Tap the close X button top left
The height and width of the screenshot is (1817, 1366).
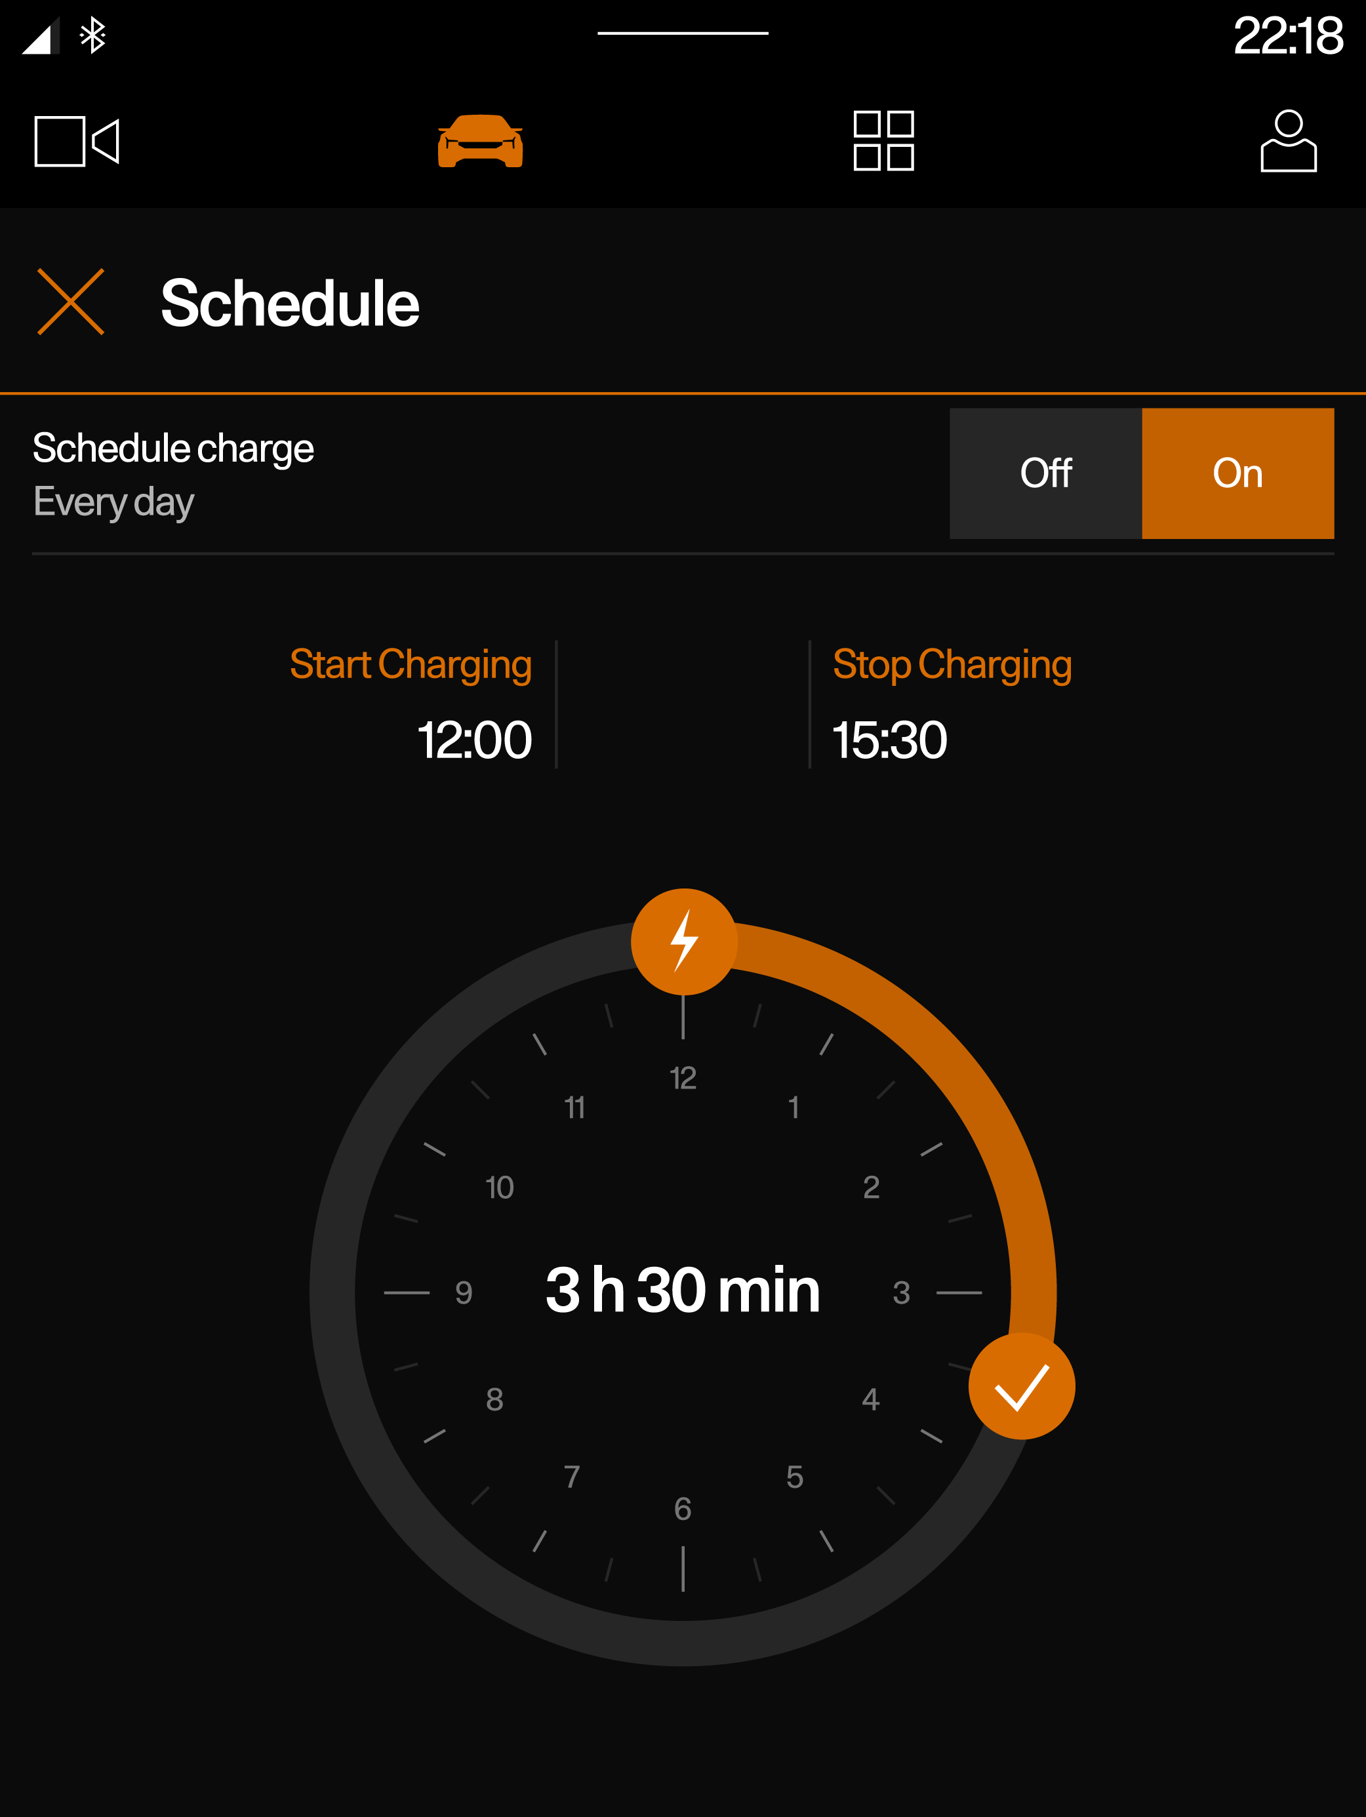coord(71,300)
